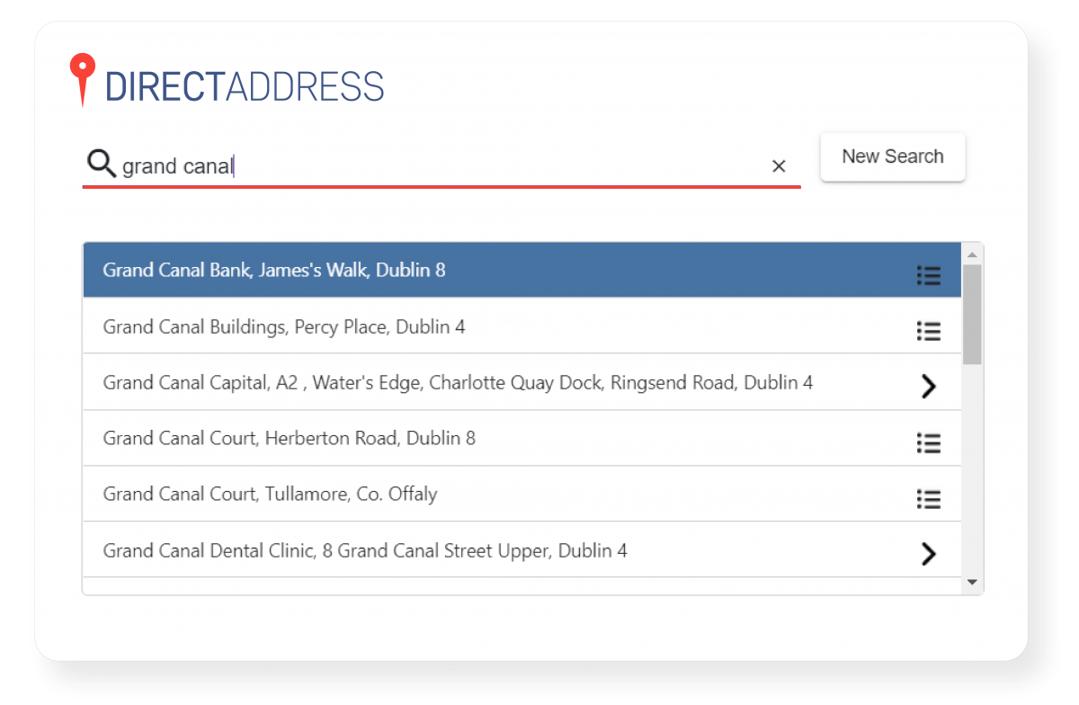Open the list icon for Grand Canal Buildings
Image resolution: width=1079 pixels, height=705 pixels.
(929, 331)
